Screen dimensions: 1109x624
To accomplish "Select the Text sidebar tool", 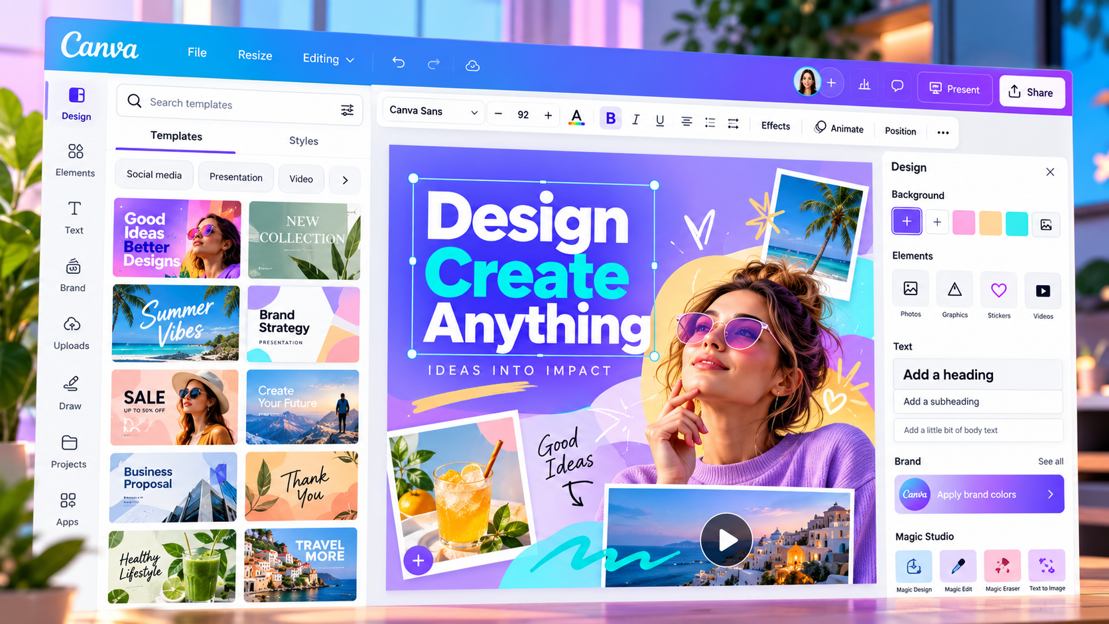I will (74, 218).
